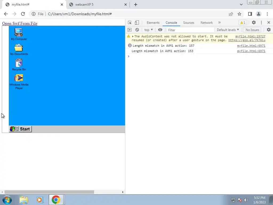
Task: Open the Chrome profile avatar
Action: point(259,14)
